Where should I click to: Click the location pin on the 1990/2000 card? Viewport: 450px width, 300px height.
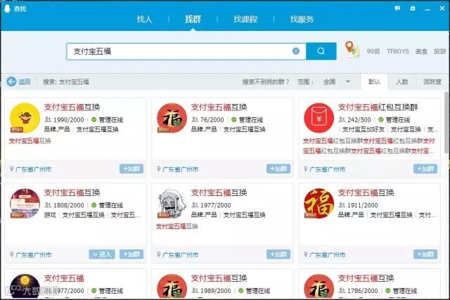12,169
